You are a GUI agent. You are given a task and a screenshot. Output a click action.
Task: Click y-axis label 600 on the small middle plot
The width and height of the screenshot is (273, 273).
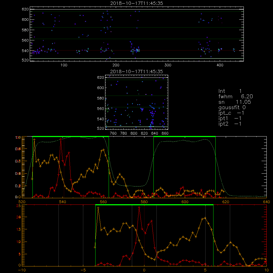(100, 88)
